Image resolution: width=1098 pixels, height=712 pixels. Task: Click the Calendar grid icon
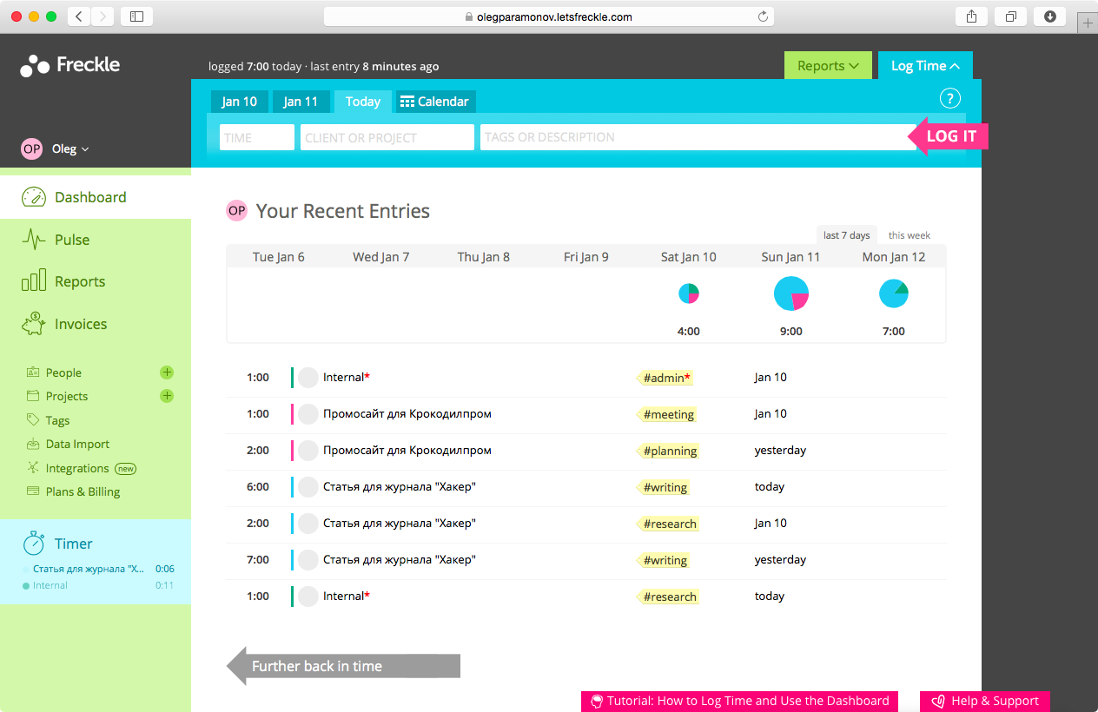[x=407, y=102]
